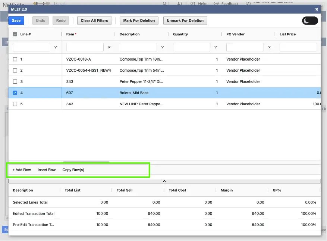Toggle the dark mode moon switch
327x241 pixels.
point(310,20)
